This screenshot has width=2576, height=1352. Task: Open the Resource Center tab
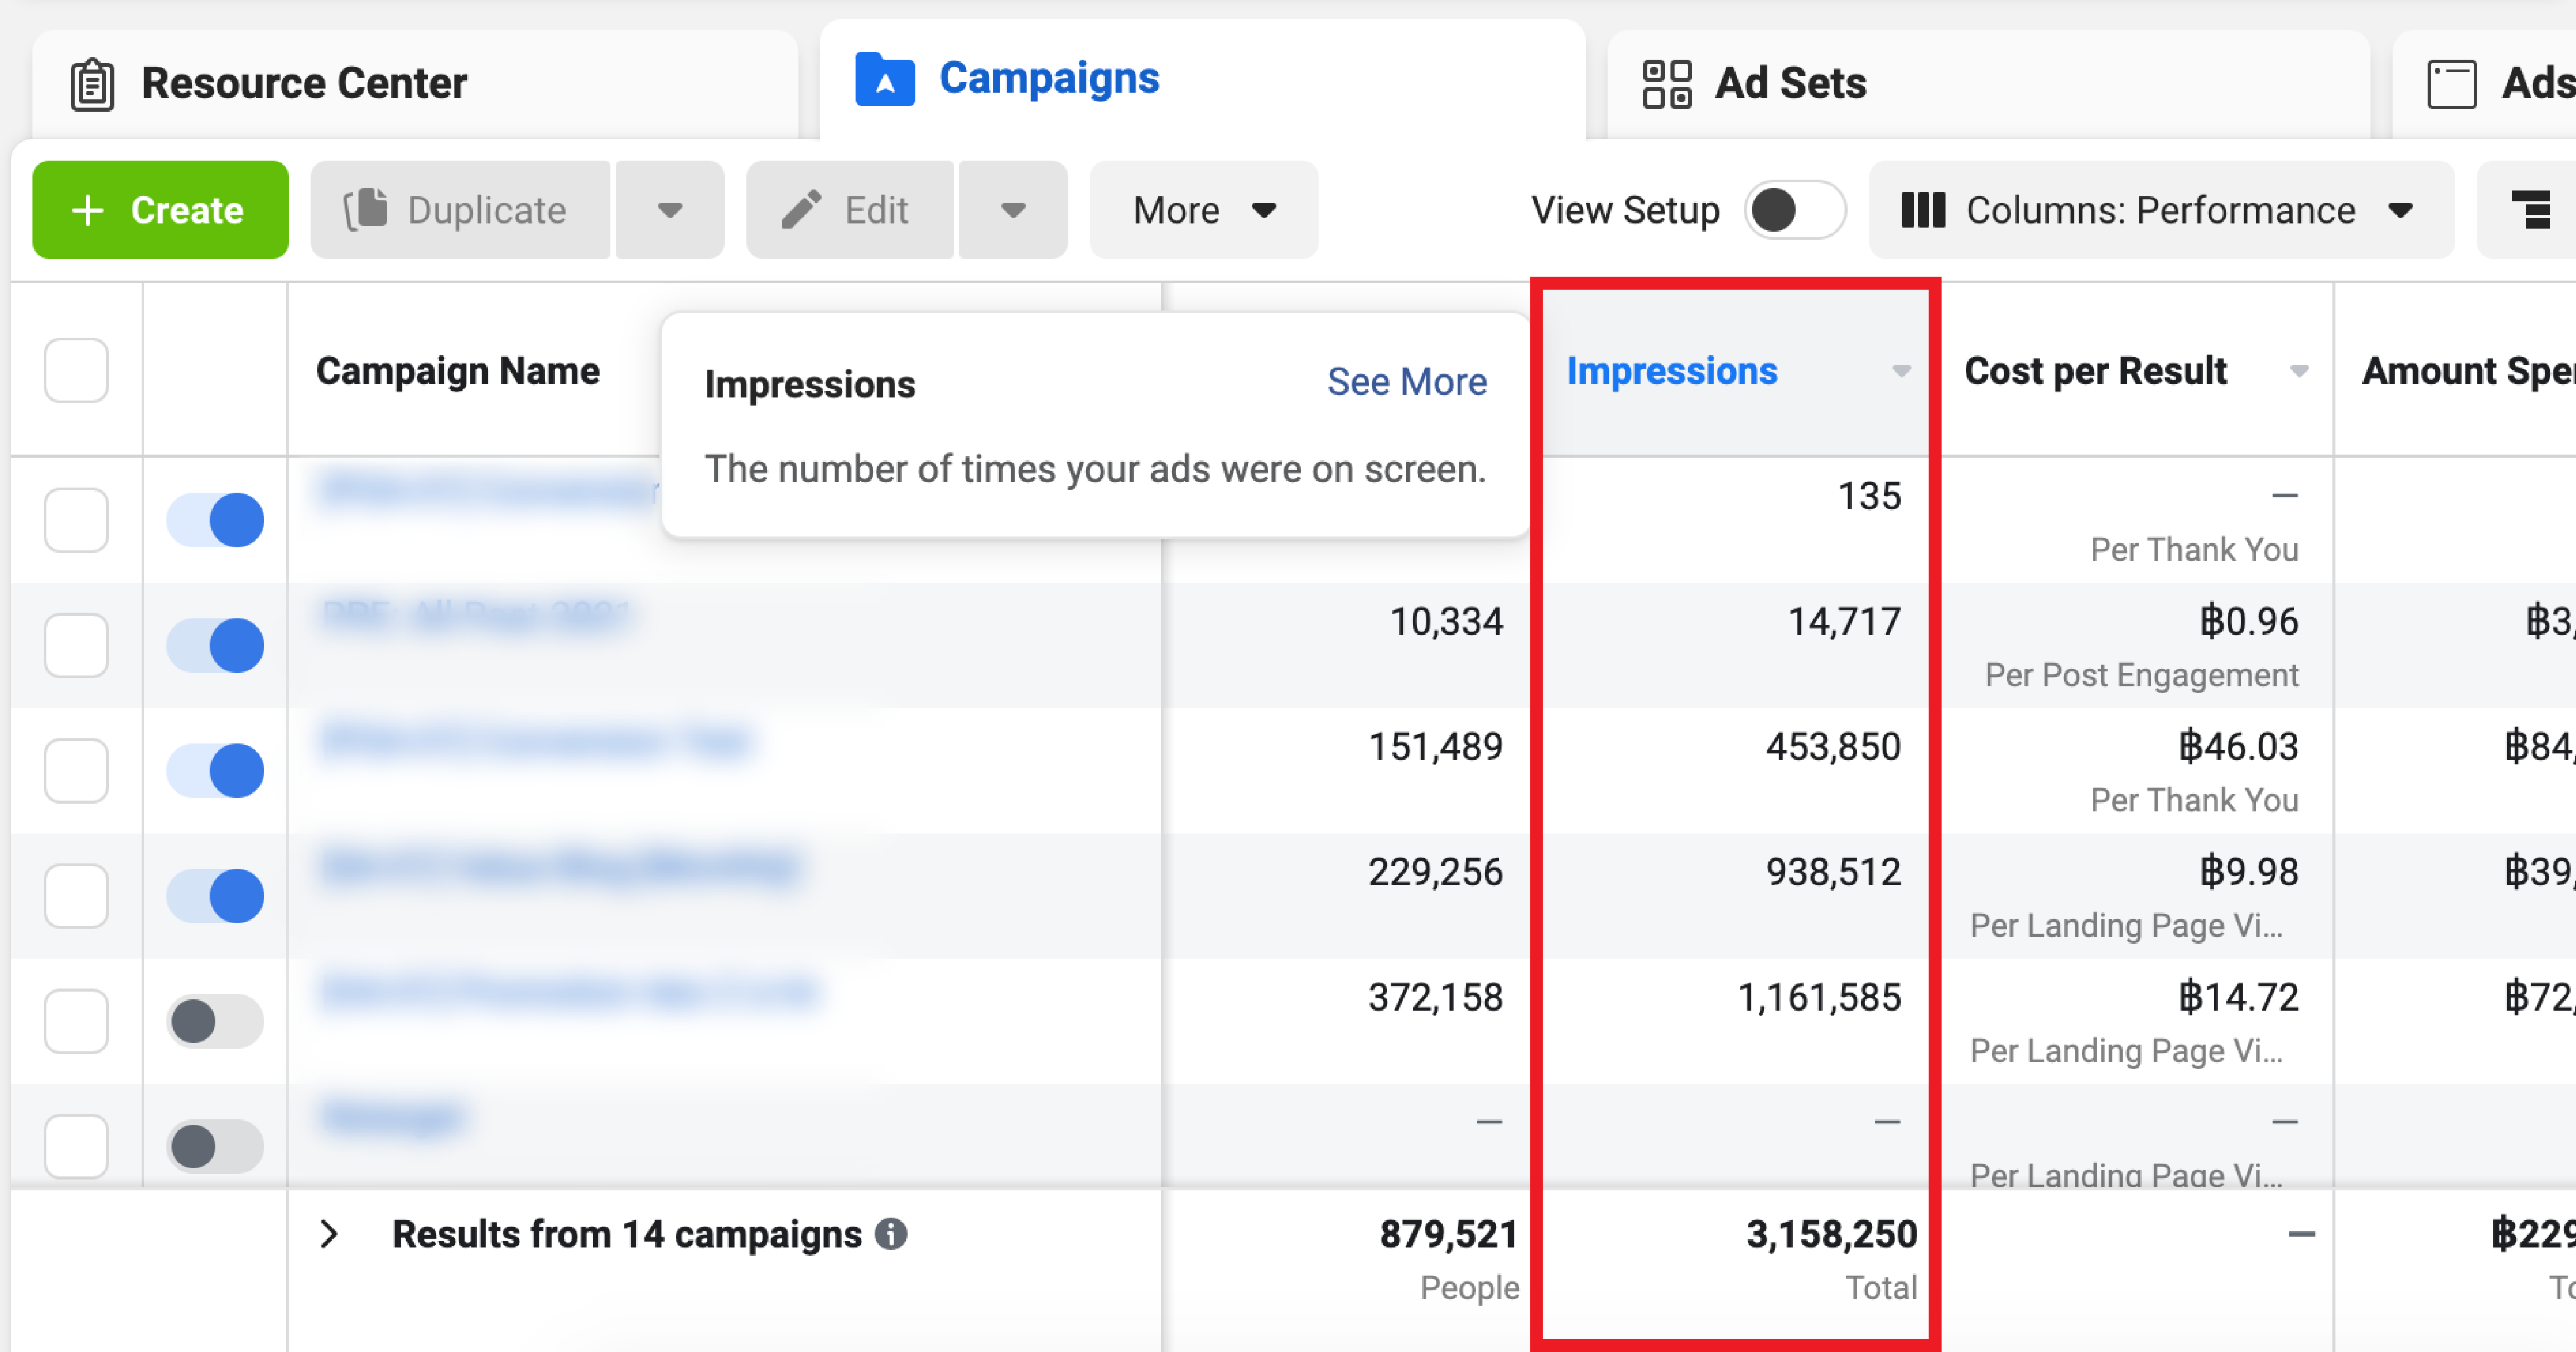(x=415, y=84)
